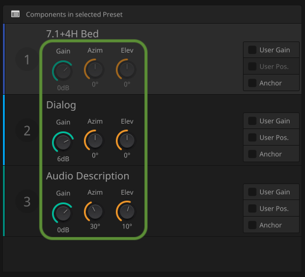Screen dimensions: 305x277
Task: Click the Audio Description Azim knob at 30°
Action: 95,211
